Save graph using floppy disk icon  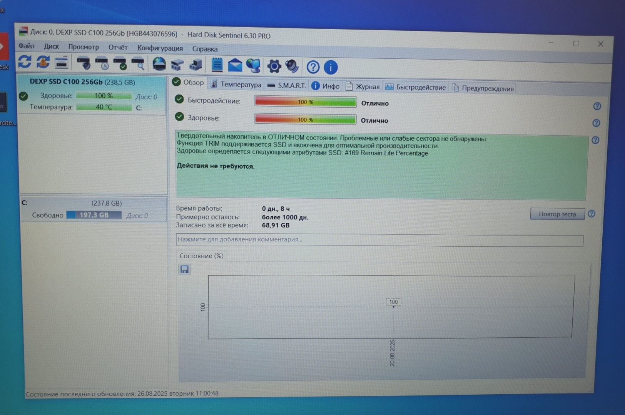[x=184, y=269]
